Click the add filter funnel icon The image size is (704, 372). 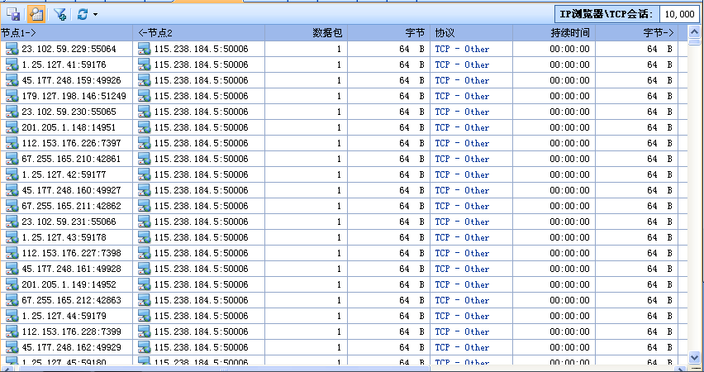coord(59,14)
